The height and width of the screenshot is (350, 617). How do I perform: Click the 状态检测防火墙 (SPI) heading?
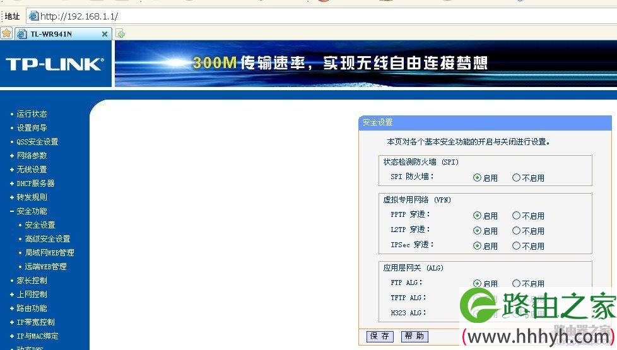click(x=421, y=162)
